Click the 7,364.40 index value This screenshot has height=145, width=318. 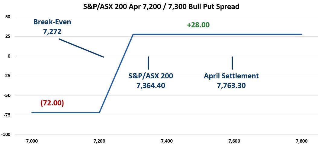(x=151, y=86)
